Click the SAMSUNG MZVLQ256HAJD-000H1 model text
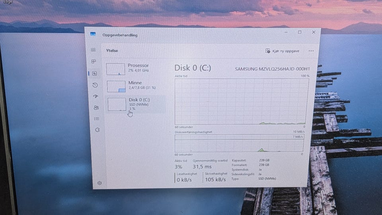 [272, 69]
